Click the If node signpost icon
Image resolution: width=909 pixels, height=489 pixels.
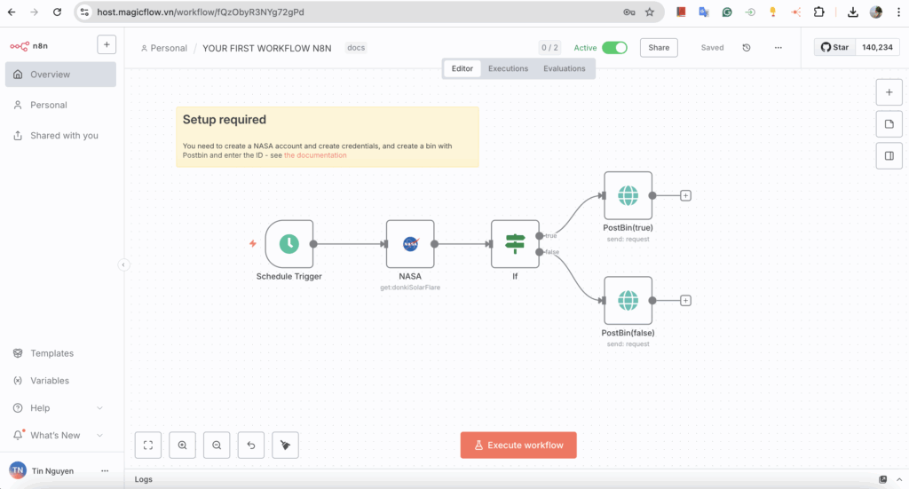(515, 244)
